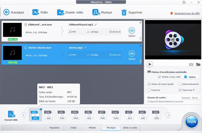
Task: Click the RUN button
Action: (x=192, y=122)
